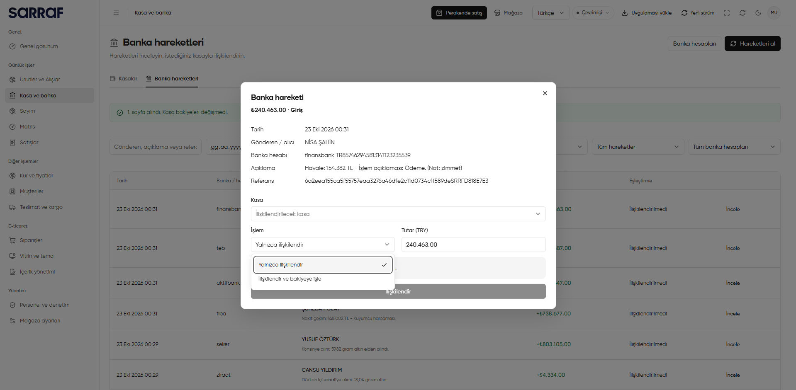The image size is (796, 390).
Task: Open Vitrin ve tema in sidebar
Action: pos(49,256)
